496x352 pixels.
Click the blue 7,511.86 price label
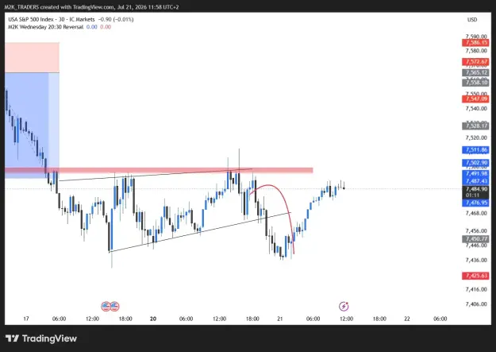[x=475, y=149]
